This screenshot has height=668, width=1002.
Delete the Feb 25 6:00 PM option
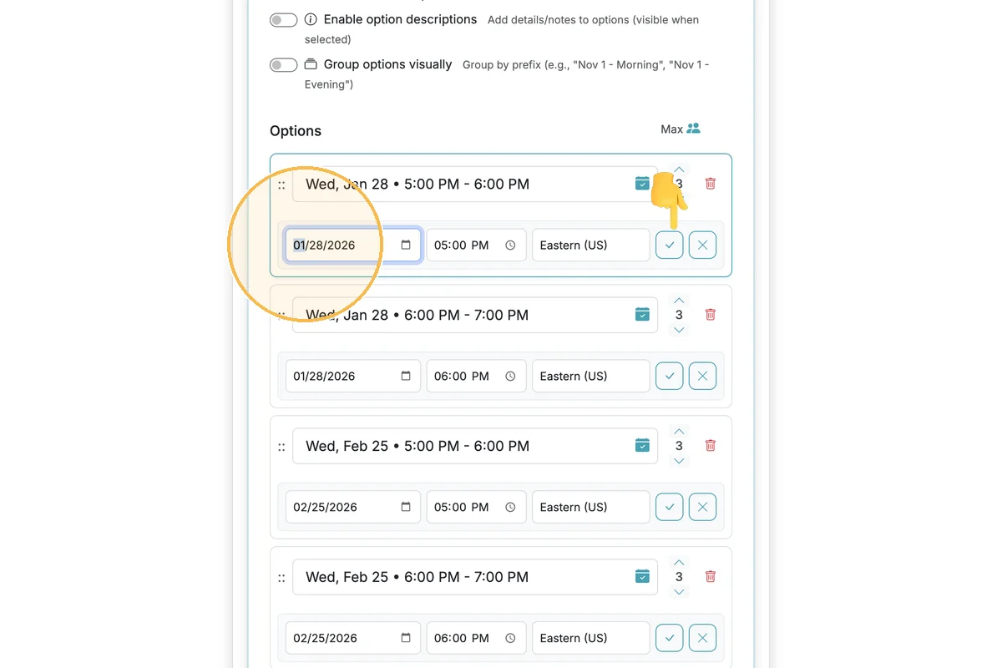click(711, 577)
